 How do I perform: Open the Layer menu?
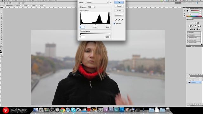25,1
